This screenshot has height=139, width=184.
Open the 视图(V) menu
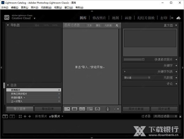58,7
